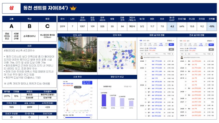Click the blue size button in 매매 실거래 panel
The width and height of the screenshot is (219, 123).
click(171, 45)
